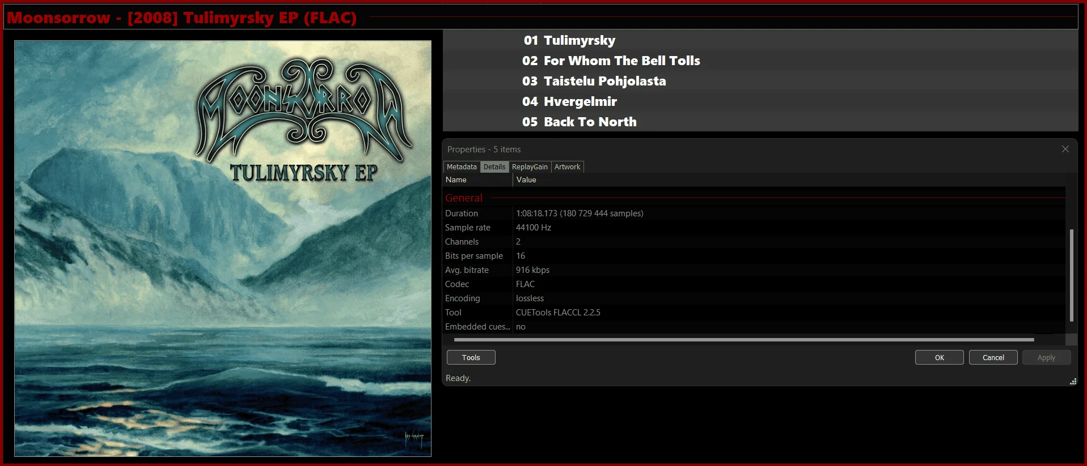Click the Cancel button
1087x466 pixels.
pyautogui.click(x=993, y=357)
